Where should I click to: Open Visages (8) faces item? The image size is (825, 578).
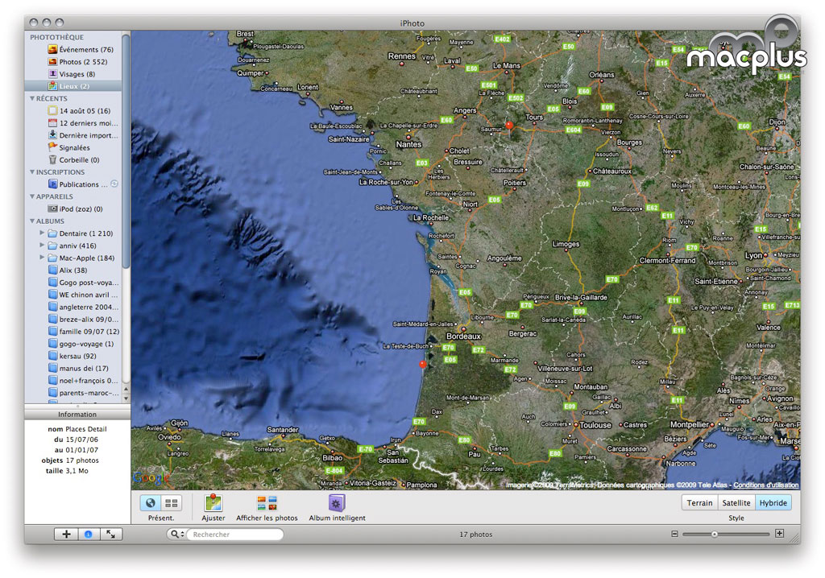(72, 74)
